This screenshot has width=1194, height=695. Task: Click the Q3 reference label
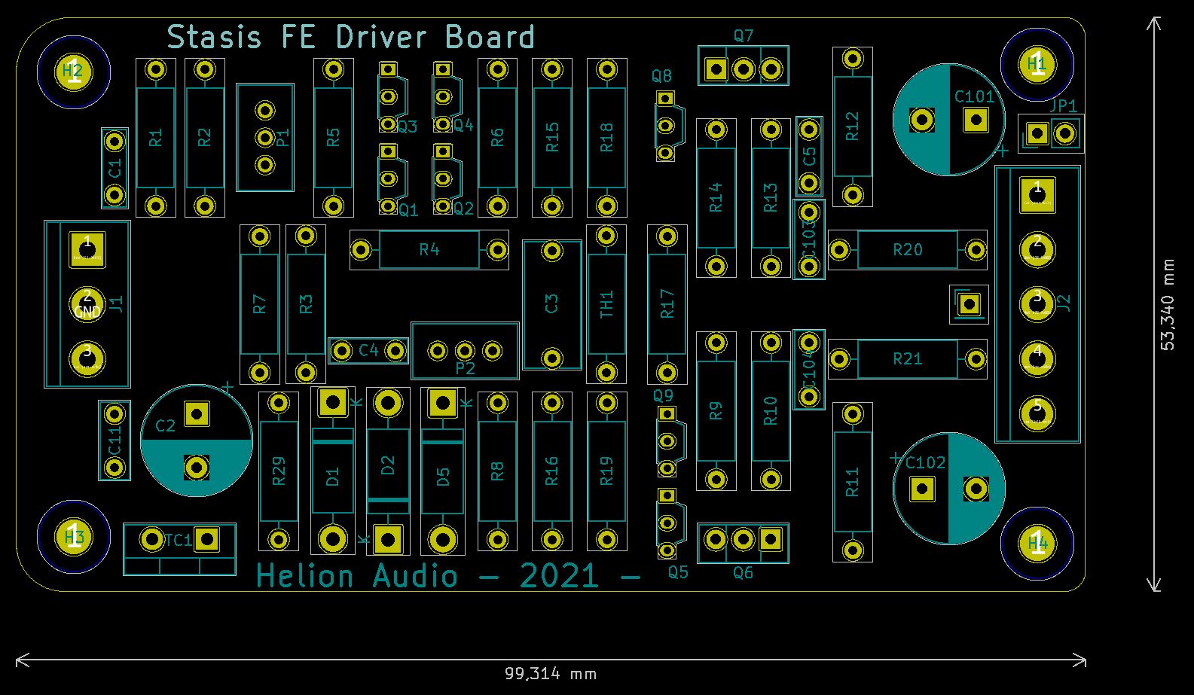coord(408,127)
